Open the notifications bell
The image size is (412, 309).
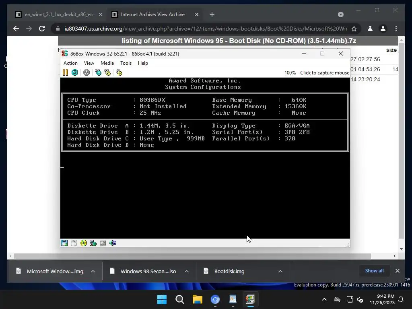click(x=401, y=299)
